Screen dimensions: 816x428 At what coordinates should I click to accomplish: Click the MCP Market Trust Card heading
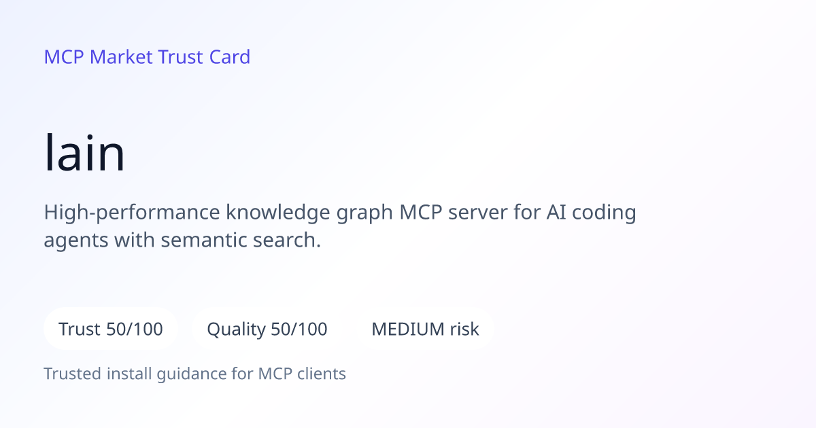click(x=147, y=56)
